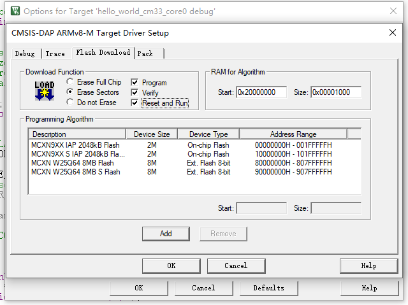This screenshot has height=305, width=408.
Task: Close the CMSIS-DAP Target Driver Setup dialog
Action: (393, 32)
